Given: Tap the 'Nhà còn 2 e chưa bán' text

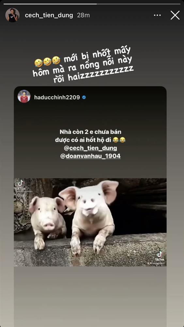Looking at the screenshot, I should (90, 132).
